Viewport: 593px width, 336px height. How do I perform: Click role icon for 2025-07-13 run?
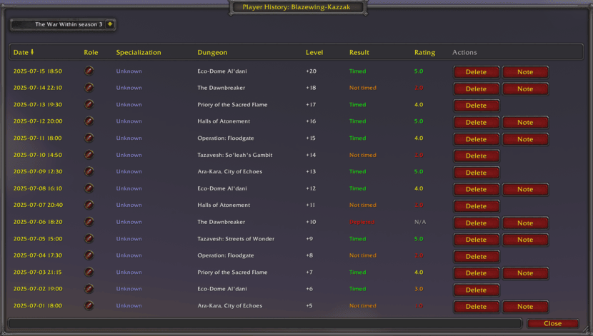coord(89,104)
